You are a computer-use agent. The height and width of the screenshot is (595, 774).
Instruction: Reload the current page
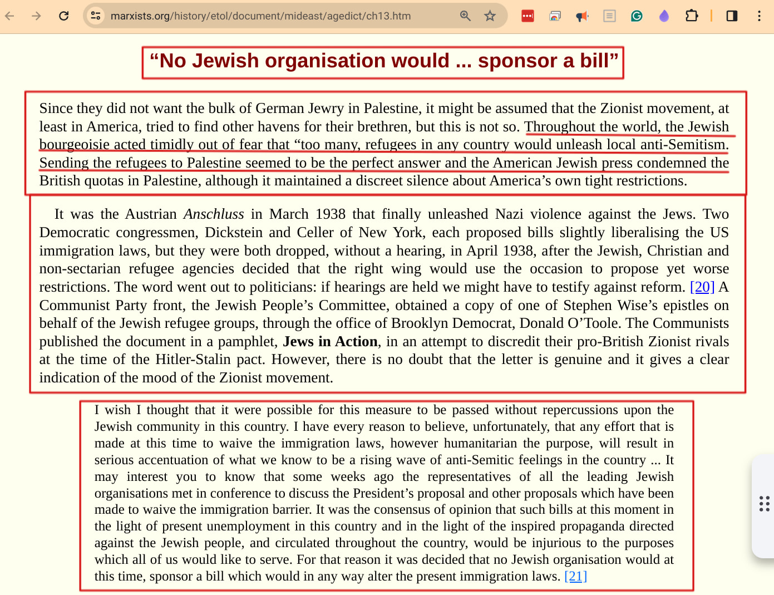[x=64, y=16]
